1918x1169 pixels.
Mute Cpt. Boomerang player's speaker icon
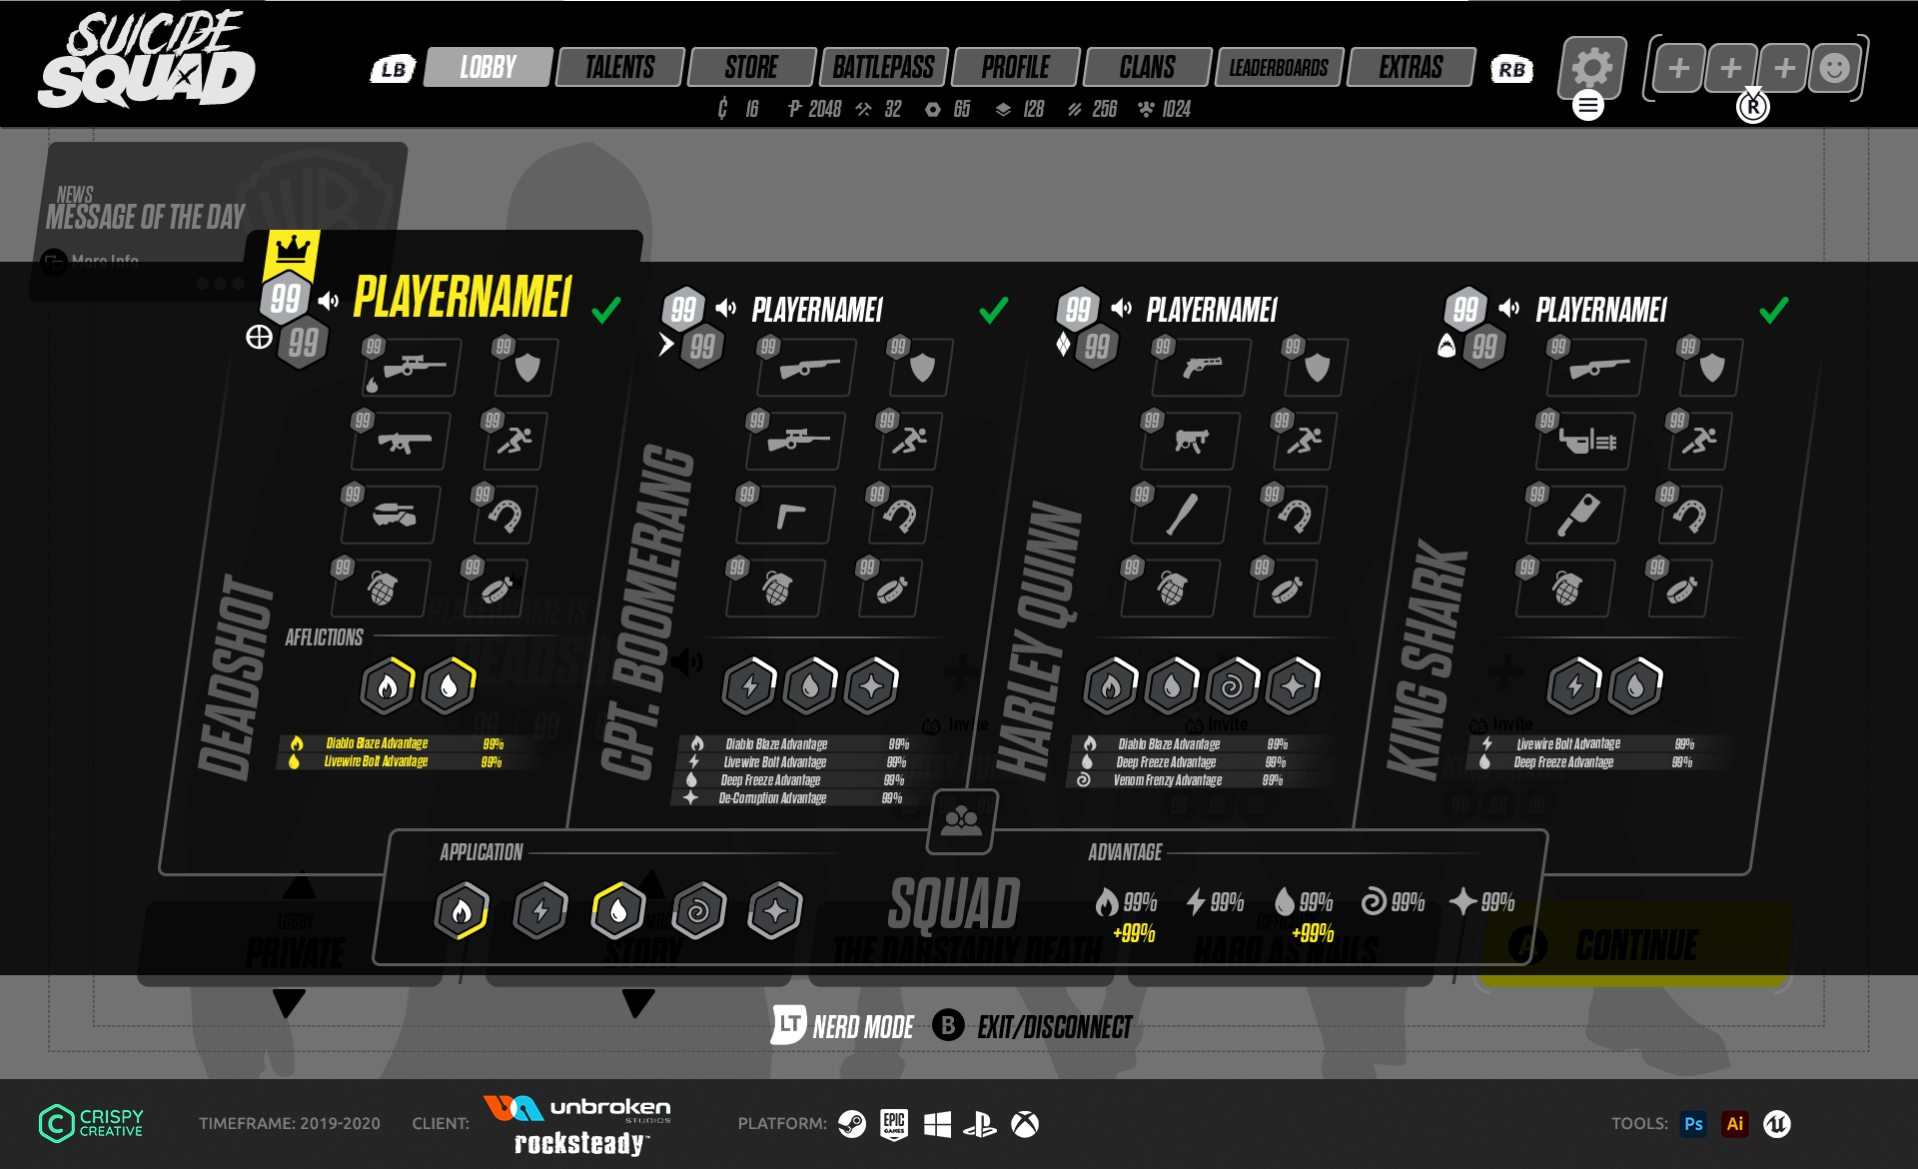(x=725, y=308)
